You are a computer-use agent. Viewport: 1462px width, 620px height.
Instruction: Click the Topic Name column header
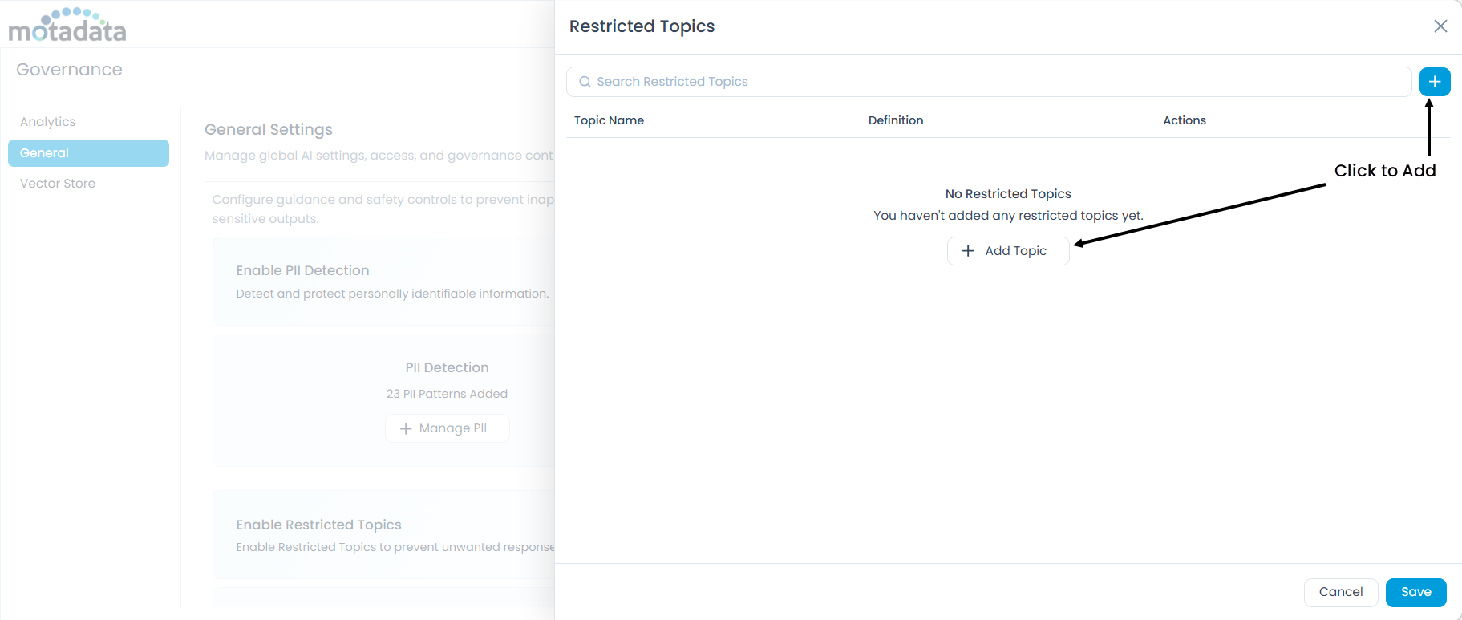tap(609, 120)
